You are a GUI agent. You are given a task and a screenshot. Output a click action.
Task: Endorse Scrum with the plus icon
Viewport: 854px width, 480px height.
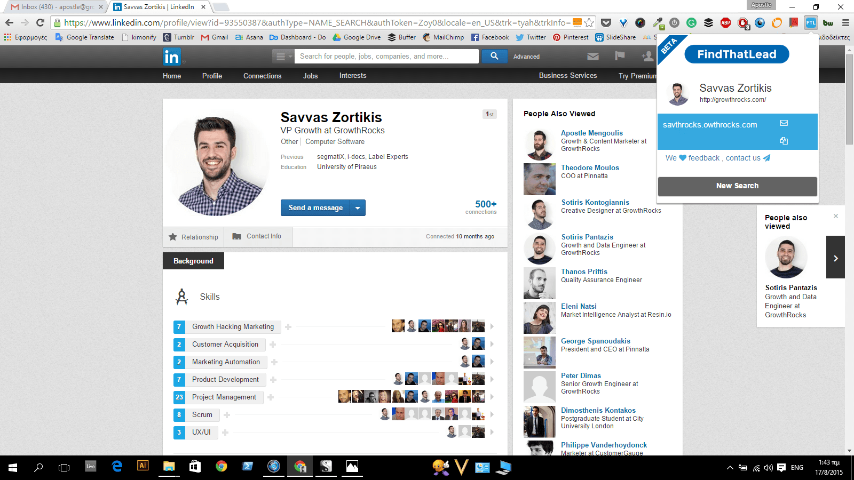pyautogui.click(x=227, y=415)
